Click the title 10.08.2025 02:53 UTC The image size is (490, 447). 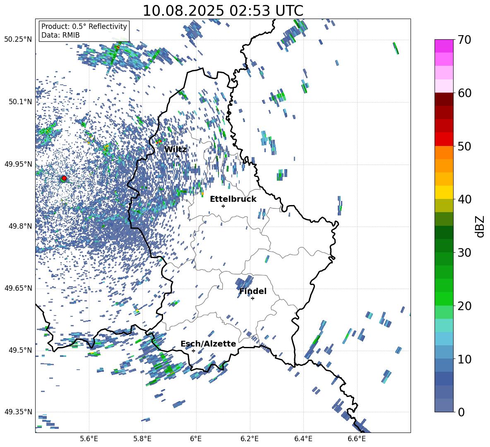click(x=223, y=10)
